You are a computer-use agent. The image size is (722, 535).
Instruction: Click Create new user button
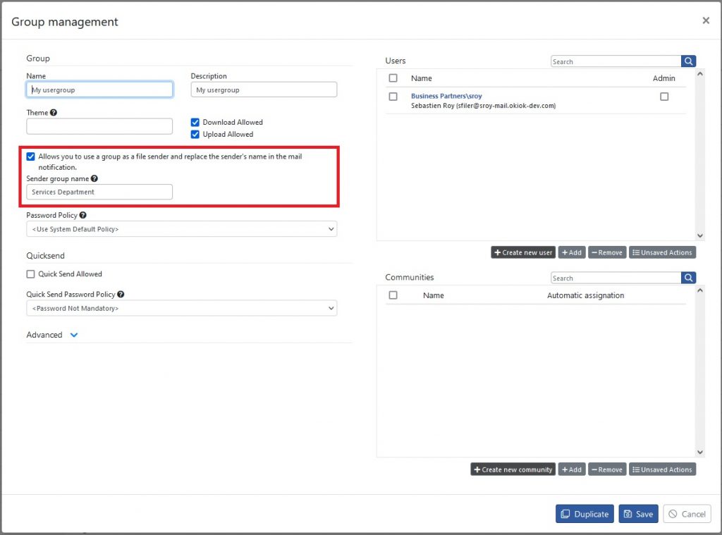[523, 252]
